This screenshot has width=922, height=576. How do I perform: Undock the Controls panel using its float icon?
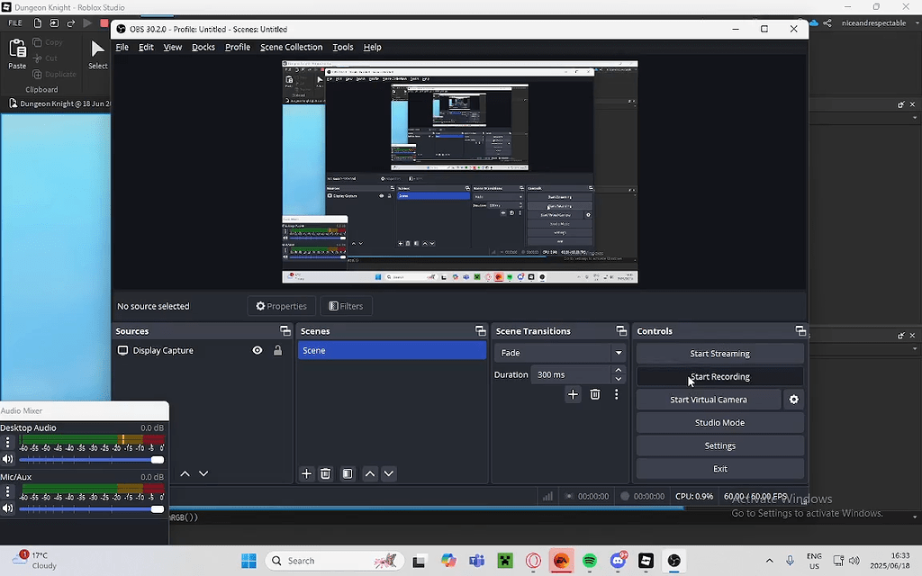800,331
